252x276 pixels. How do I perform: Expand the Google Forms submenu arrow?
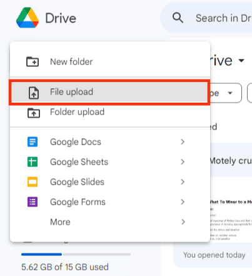tap(183, 202)
